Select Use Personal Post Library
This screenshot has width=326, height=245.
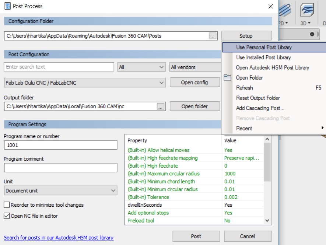pos(274,48)
